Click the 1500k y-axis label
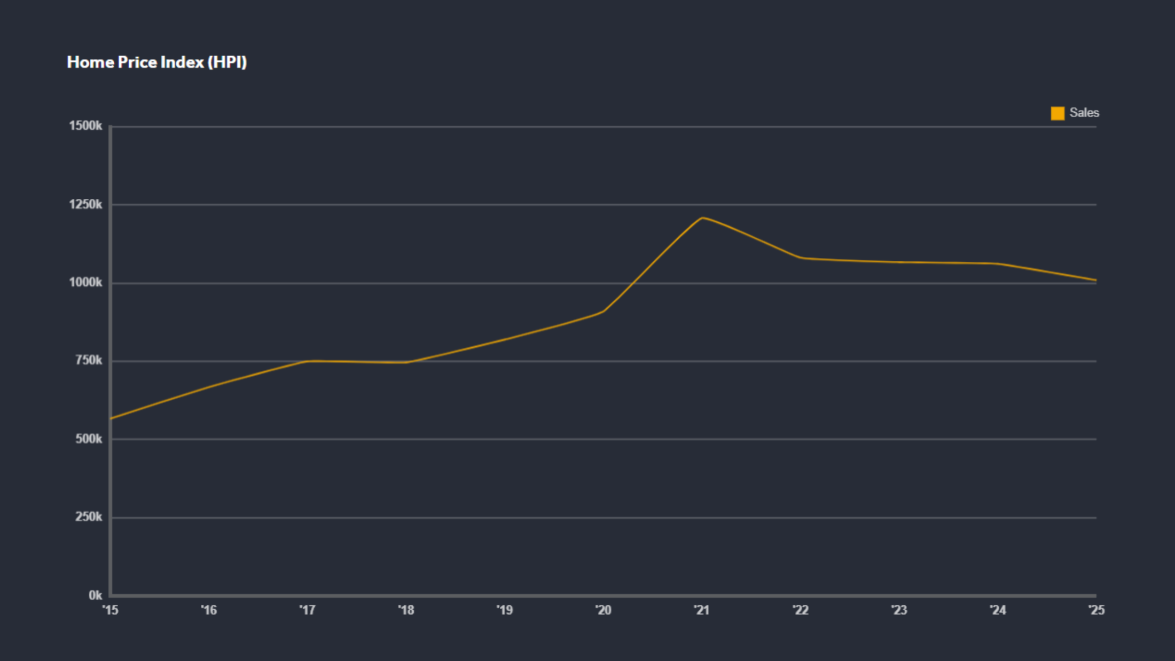 coord(85,126)
